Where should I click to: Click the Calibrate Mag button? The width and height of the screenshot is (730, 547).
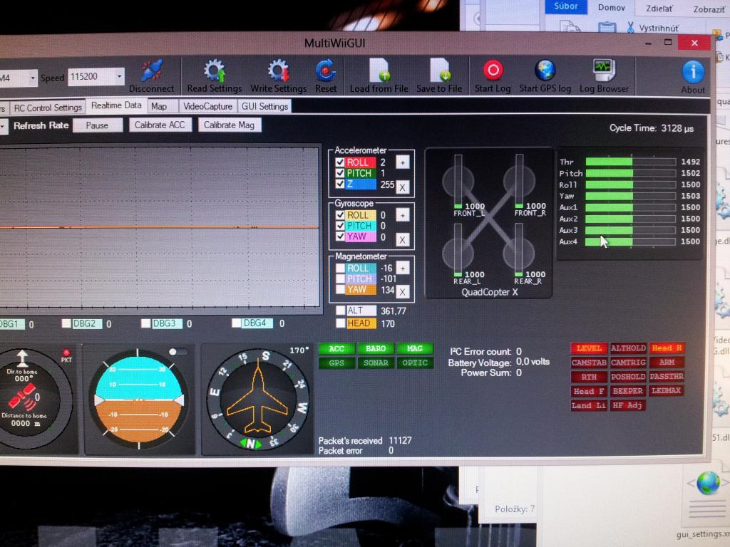[x=229, y=125]
